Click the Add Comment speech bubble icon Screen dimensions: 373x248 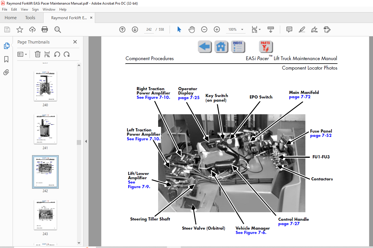click(289, 29)
